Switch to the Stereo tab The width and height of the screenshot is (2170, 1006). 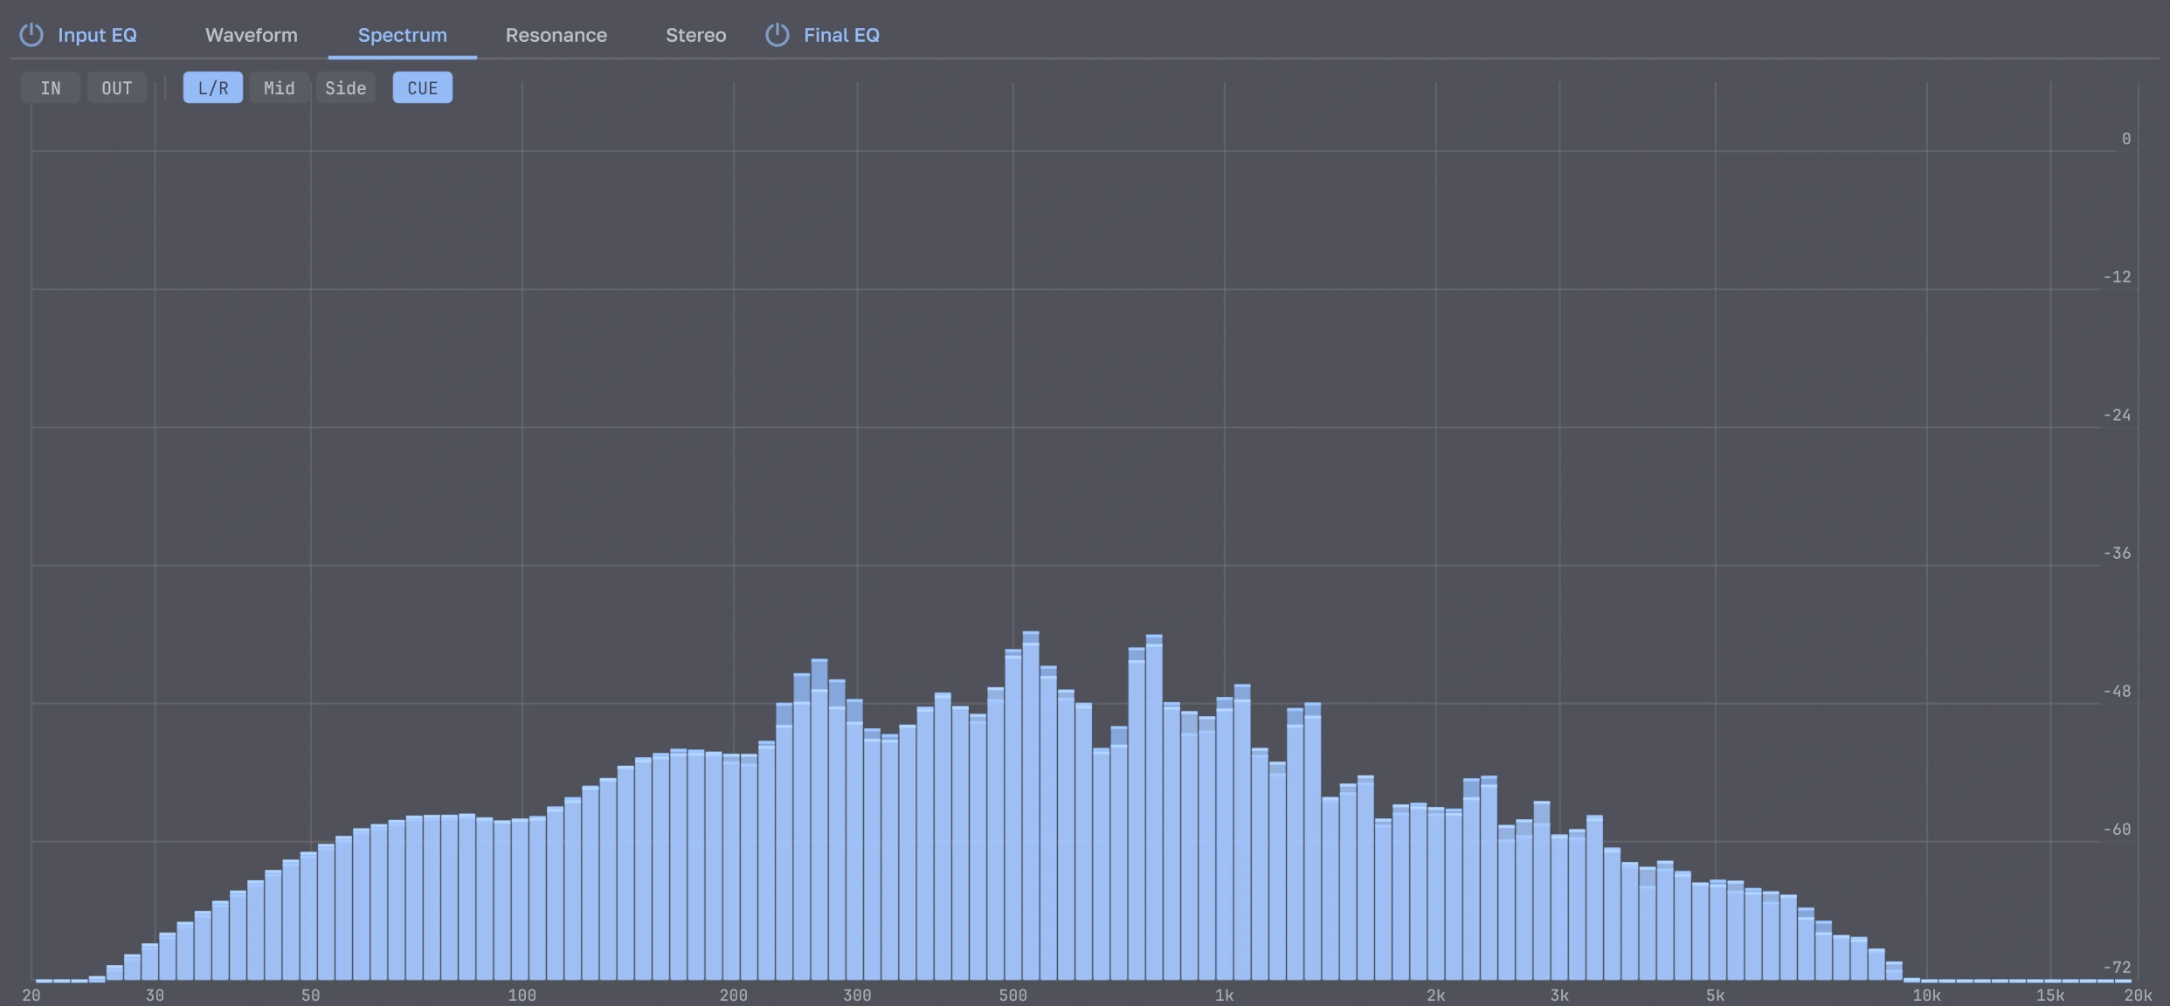[x=696, y=35]
